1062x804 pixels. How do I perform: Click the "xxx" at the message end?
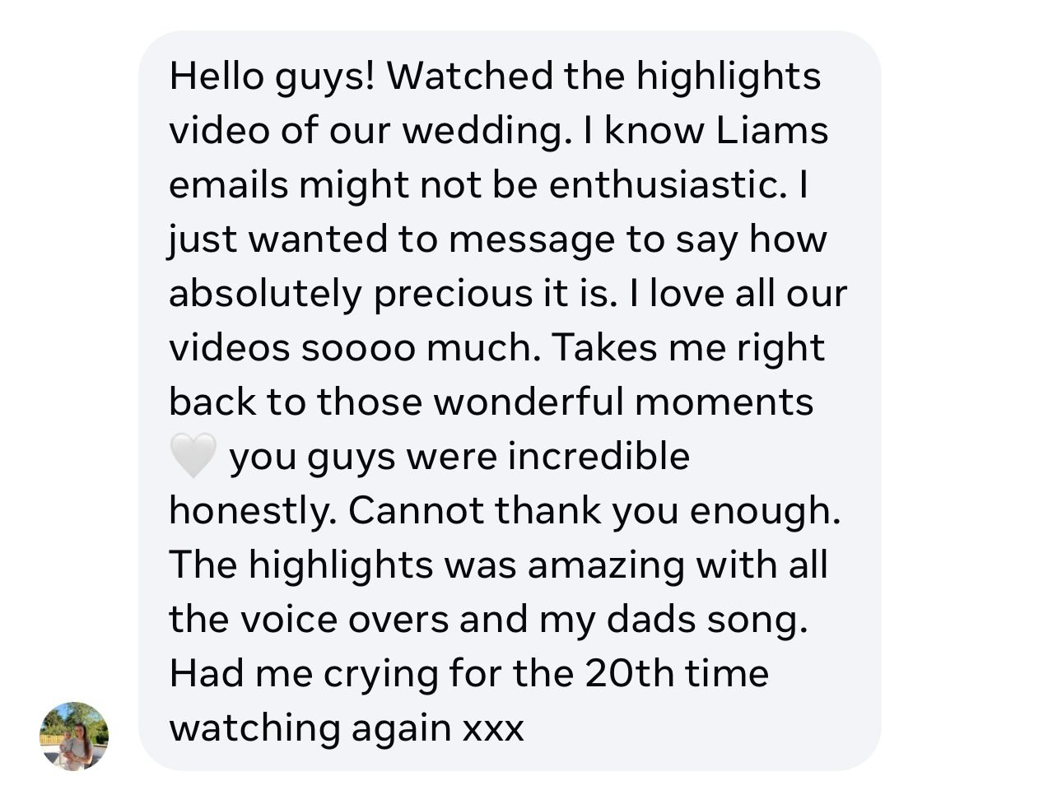point(493,727)
